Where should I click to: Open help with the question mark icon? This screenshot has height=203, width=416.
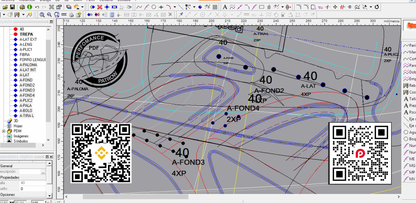(x=78, y=14)
